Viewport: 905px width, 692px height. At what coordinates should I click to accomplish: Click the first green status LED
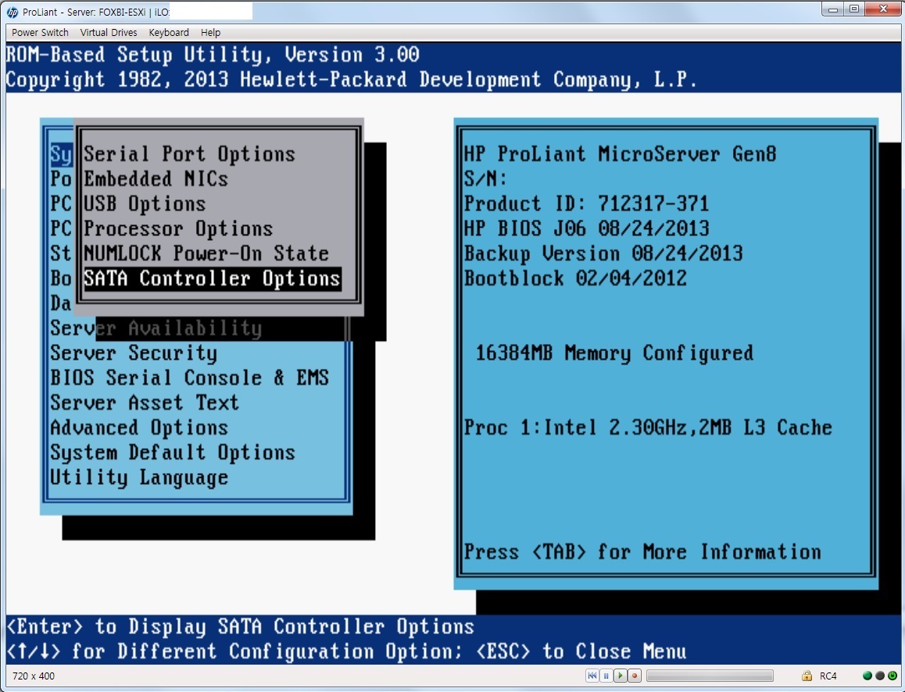[x=867, y=676]
